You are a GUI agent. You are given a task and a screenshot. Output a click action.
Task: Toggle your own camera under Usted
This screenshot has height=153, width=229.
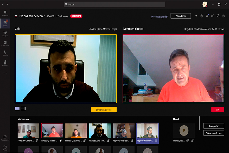pos(188,140)
